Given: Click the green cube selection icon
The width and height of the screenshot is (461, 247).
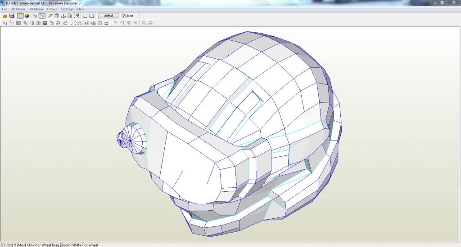Looking at the screenshot, I should point(77,16).
